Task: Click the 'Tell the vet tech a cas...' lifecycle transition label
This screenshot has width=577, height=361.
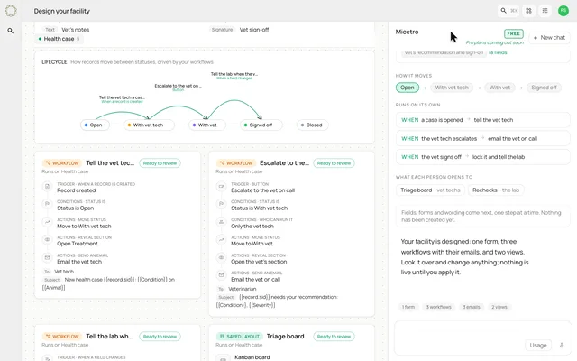Action: pos(122,97)
